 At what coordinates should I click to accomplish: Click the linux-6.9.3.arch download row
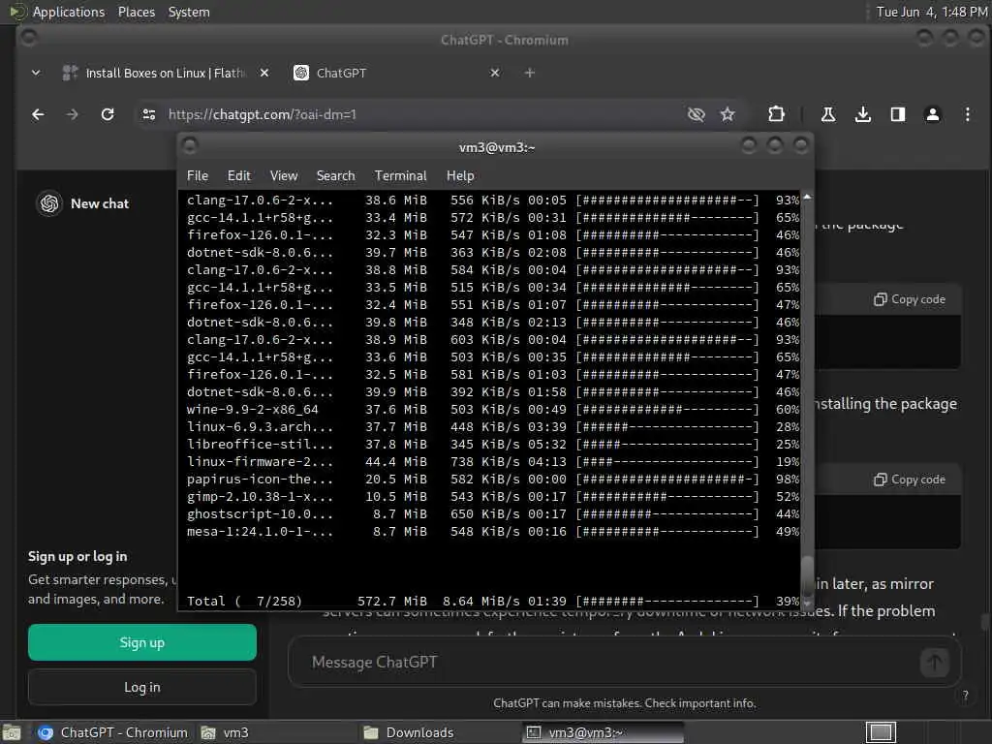pyautogui.click(x=492, y=427)
